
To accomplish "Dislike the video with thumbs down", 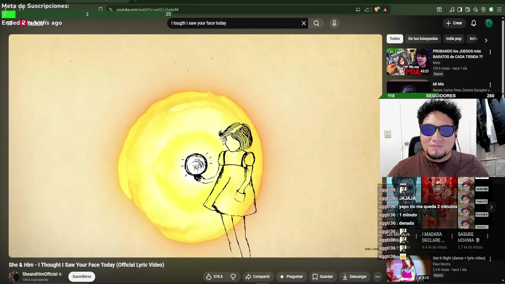I will 233,277.
